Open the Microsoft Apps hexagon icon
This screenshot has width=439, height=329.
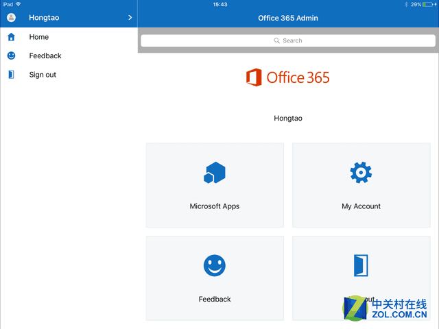tap(215, 173)
